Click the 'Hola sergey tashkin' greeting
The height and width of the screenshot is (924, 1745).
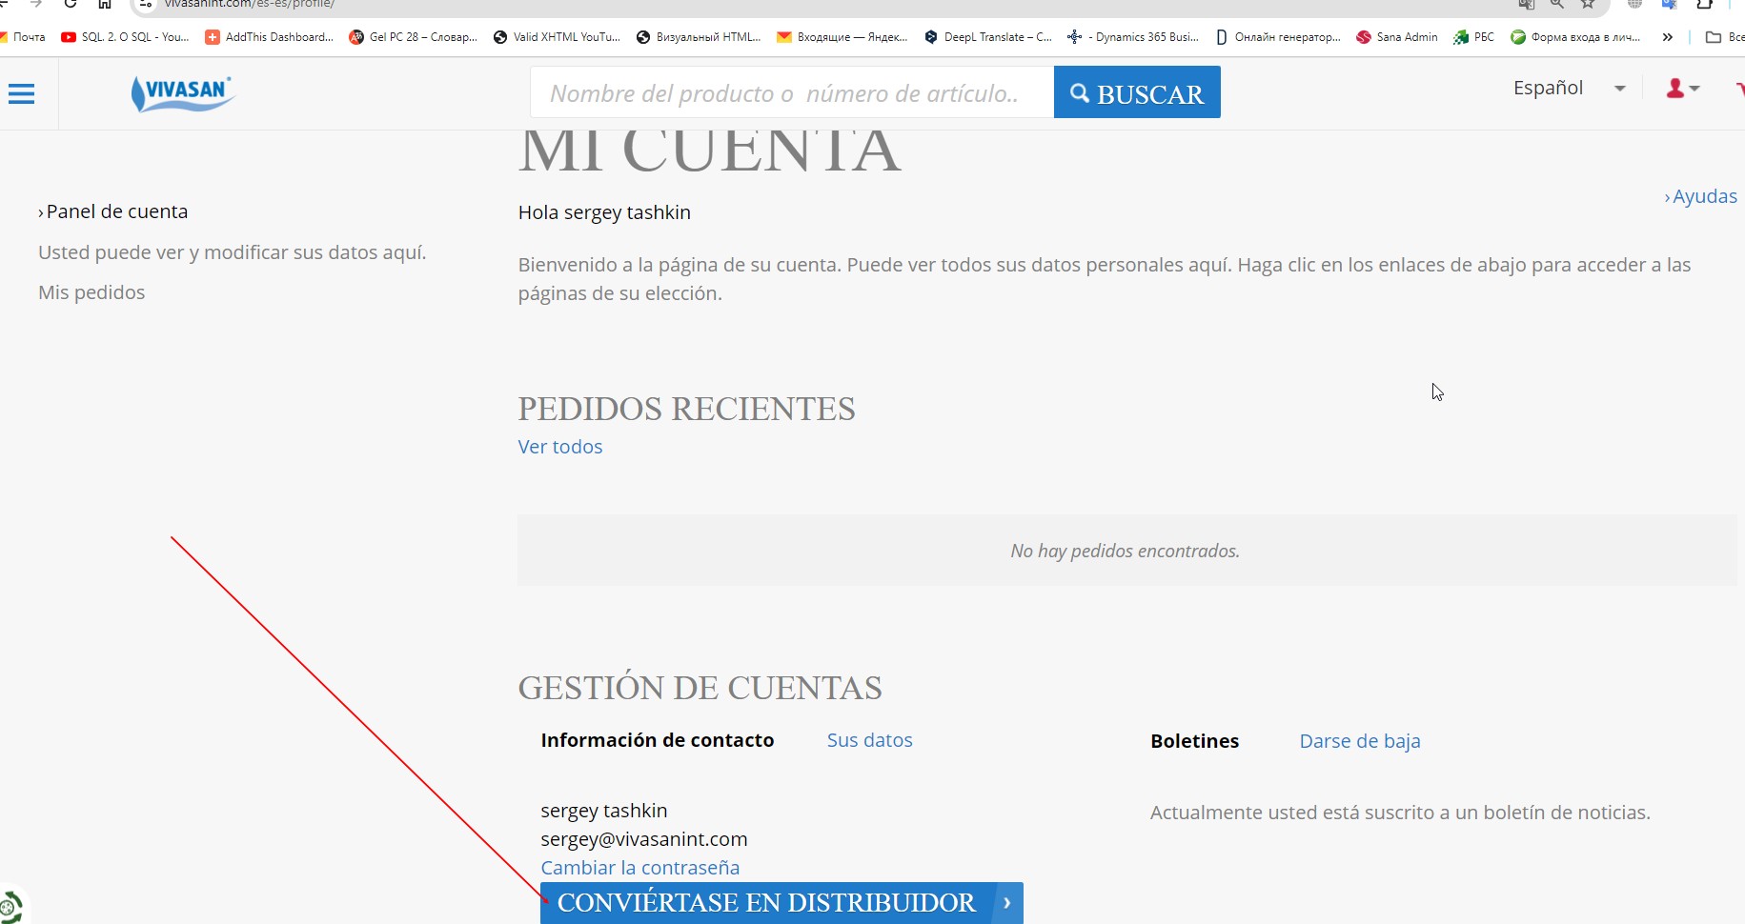click(x=604, y=212)
